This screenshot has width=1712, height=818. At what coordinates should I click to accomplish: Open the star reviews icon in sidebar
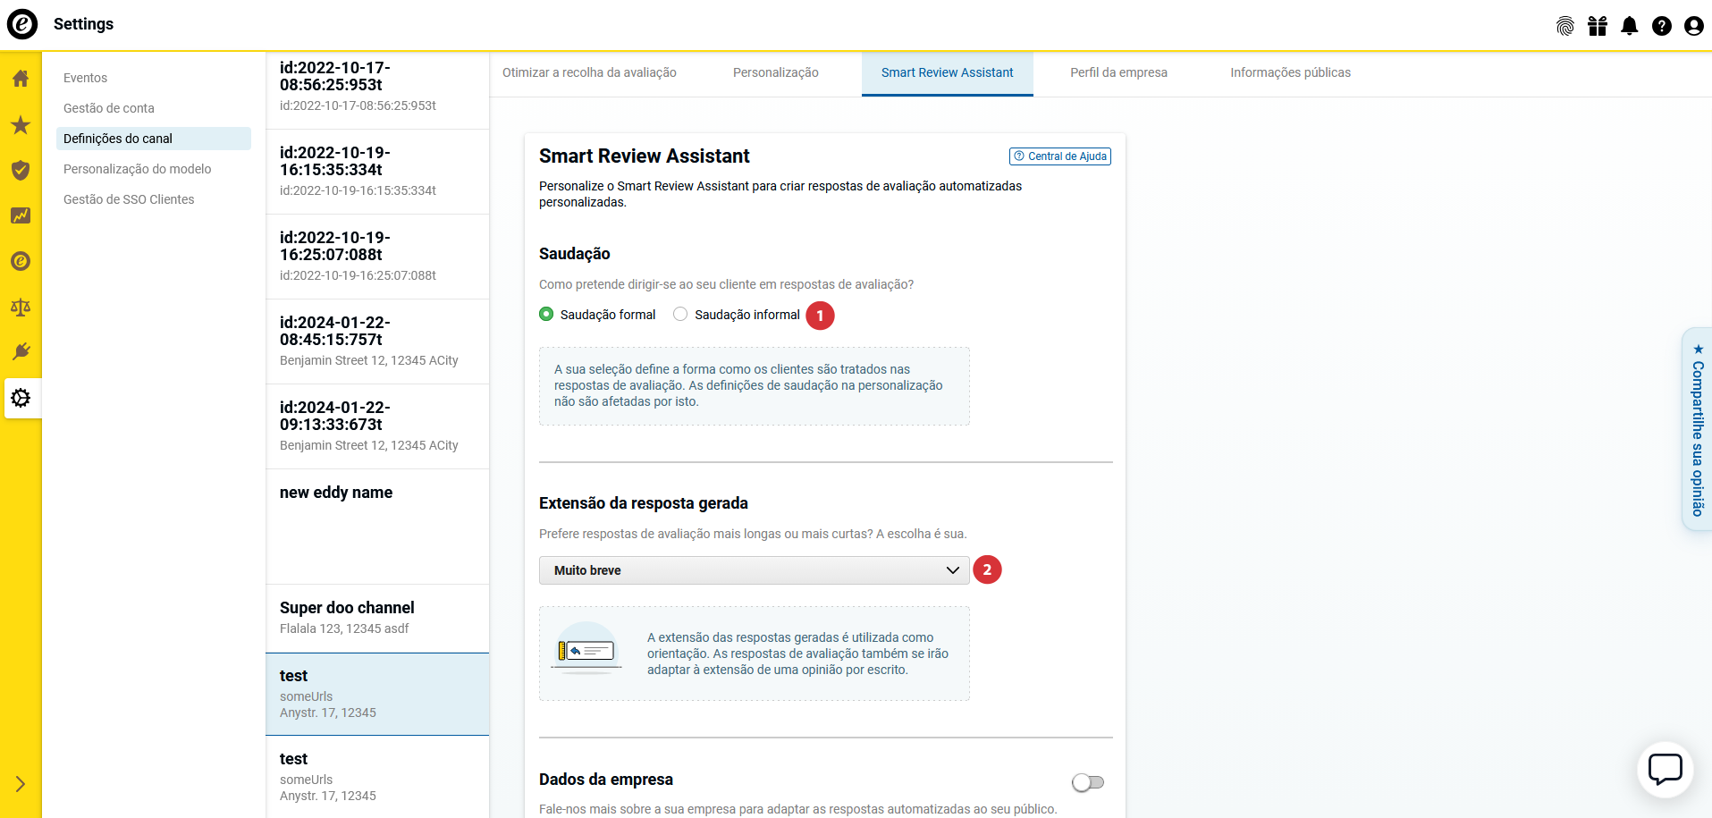click(x=21, y=125)
